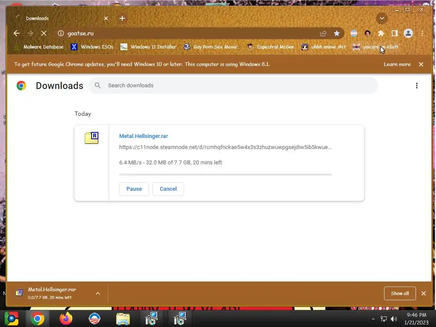This screenshot has width=436, height=327.
Task: Open the network status tray icon
Action: click(x=384, y=319)
